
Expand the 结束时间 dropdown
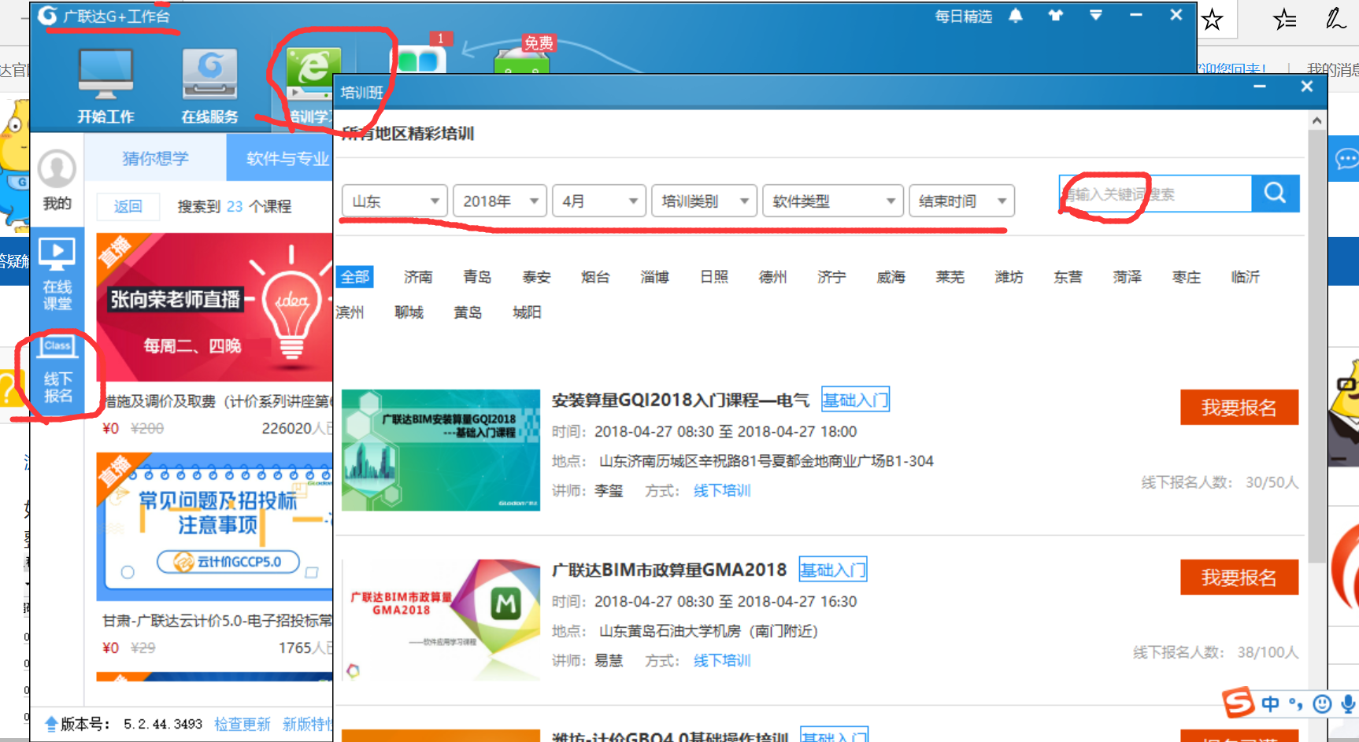click(x=961, y=201)
